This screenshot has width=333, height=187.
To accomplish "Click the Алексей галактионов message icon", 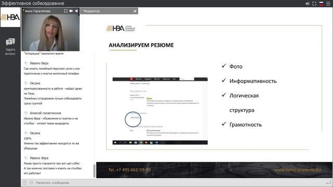I will pos(26,113).
